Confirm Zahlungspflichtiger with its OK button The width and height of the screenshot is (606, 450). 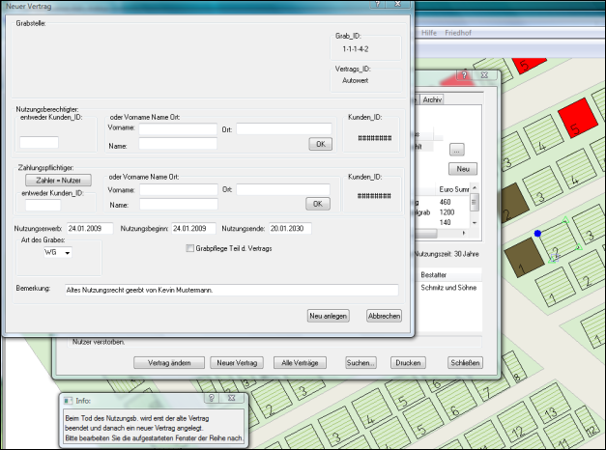coord(318,204)
